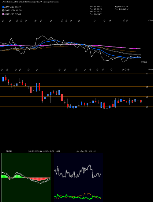This screenshot has width=153, height=202.
Task: Click the 'Avg V: 0.022 M' value
Action: tap(121, 6)
